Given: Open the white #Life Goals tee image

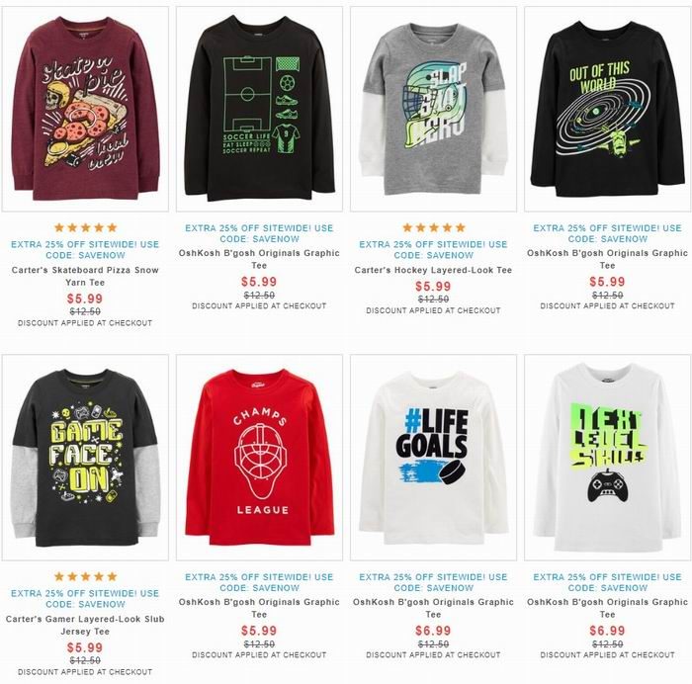Looking at the screenshot, I should pos(433,458).
